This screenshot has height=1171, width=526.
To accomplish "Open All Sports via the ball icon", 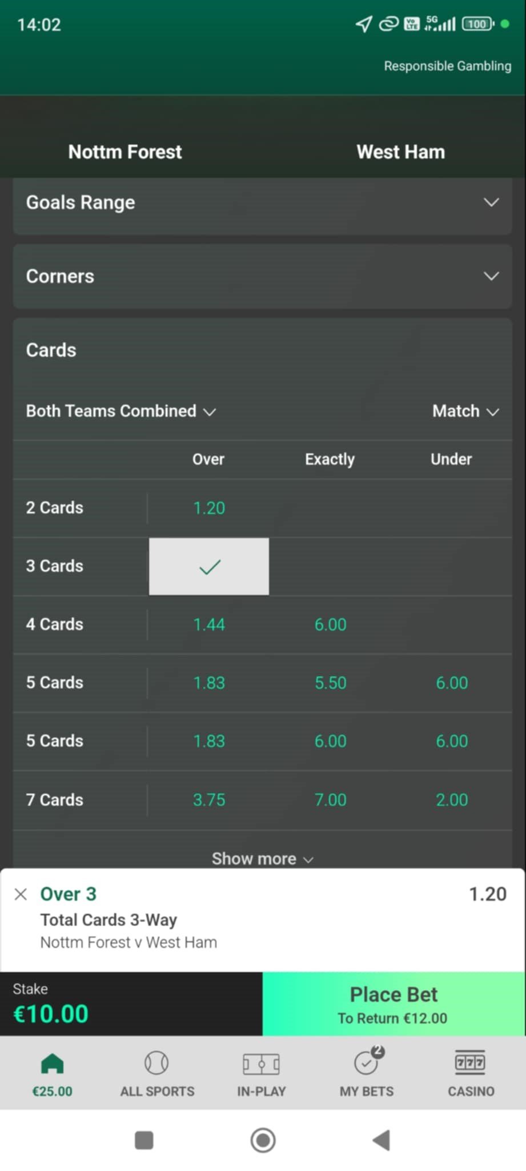I will pos(157,1075).
